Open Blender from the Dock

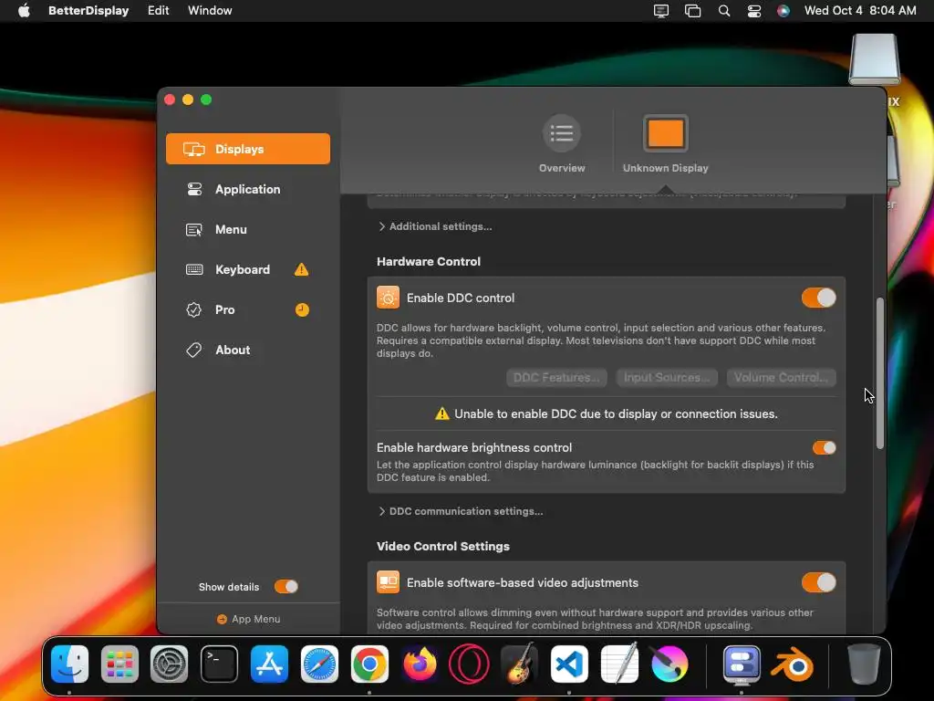coord(793,664)
